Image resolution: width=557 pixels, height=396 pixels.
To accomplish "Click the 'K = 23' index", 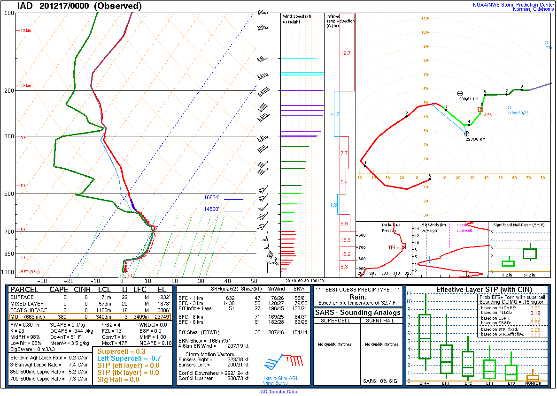I will point(17,331).
